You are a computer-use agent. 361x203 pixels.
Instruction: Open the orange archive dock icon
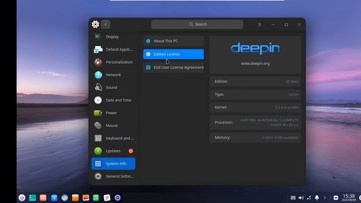(x=75, y=198)
